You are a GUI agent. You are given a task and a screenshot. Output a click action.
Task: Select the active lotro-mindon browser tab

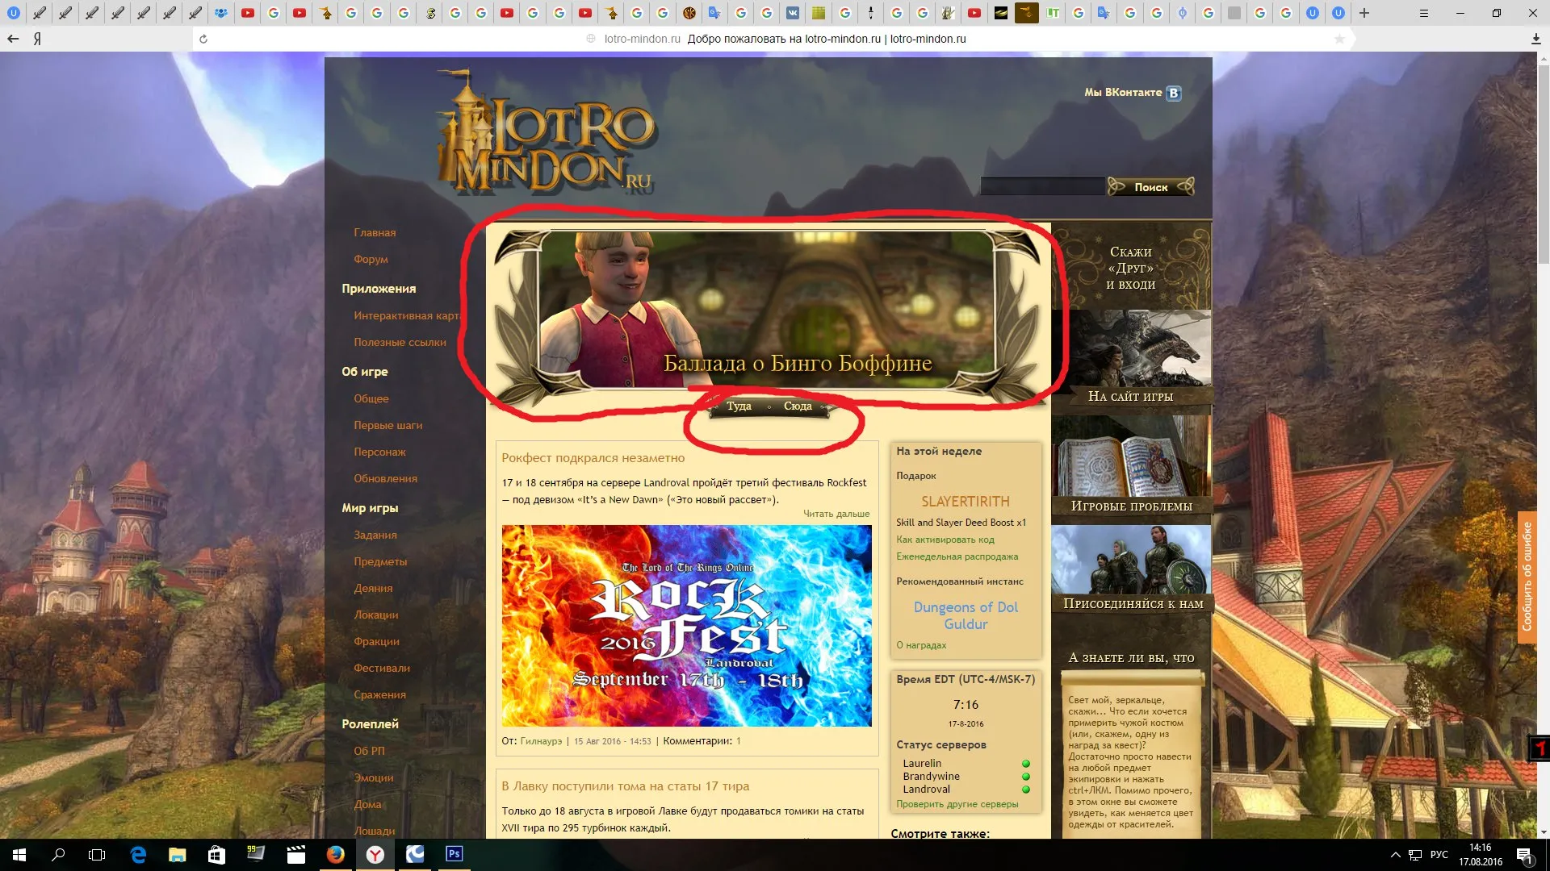point(1026,13)
